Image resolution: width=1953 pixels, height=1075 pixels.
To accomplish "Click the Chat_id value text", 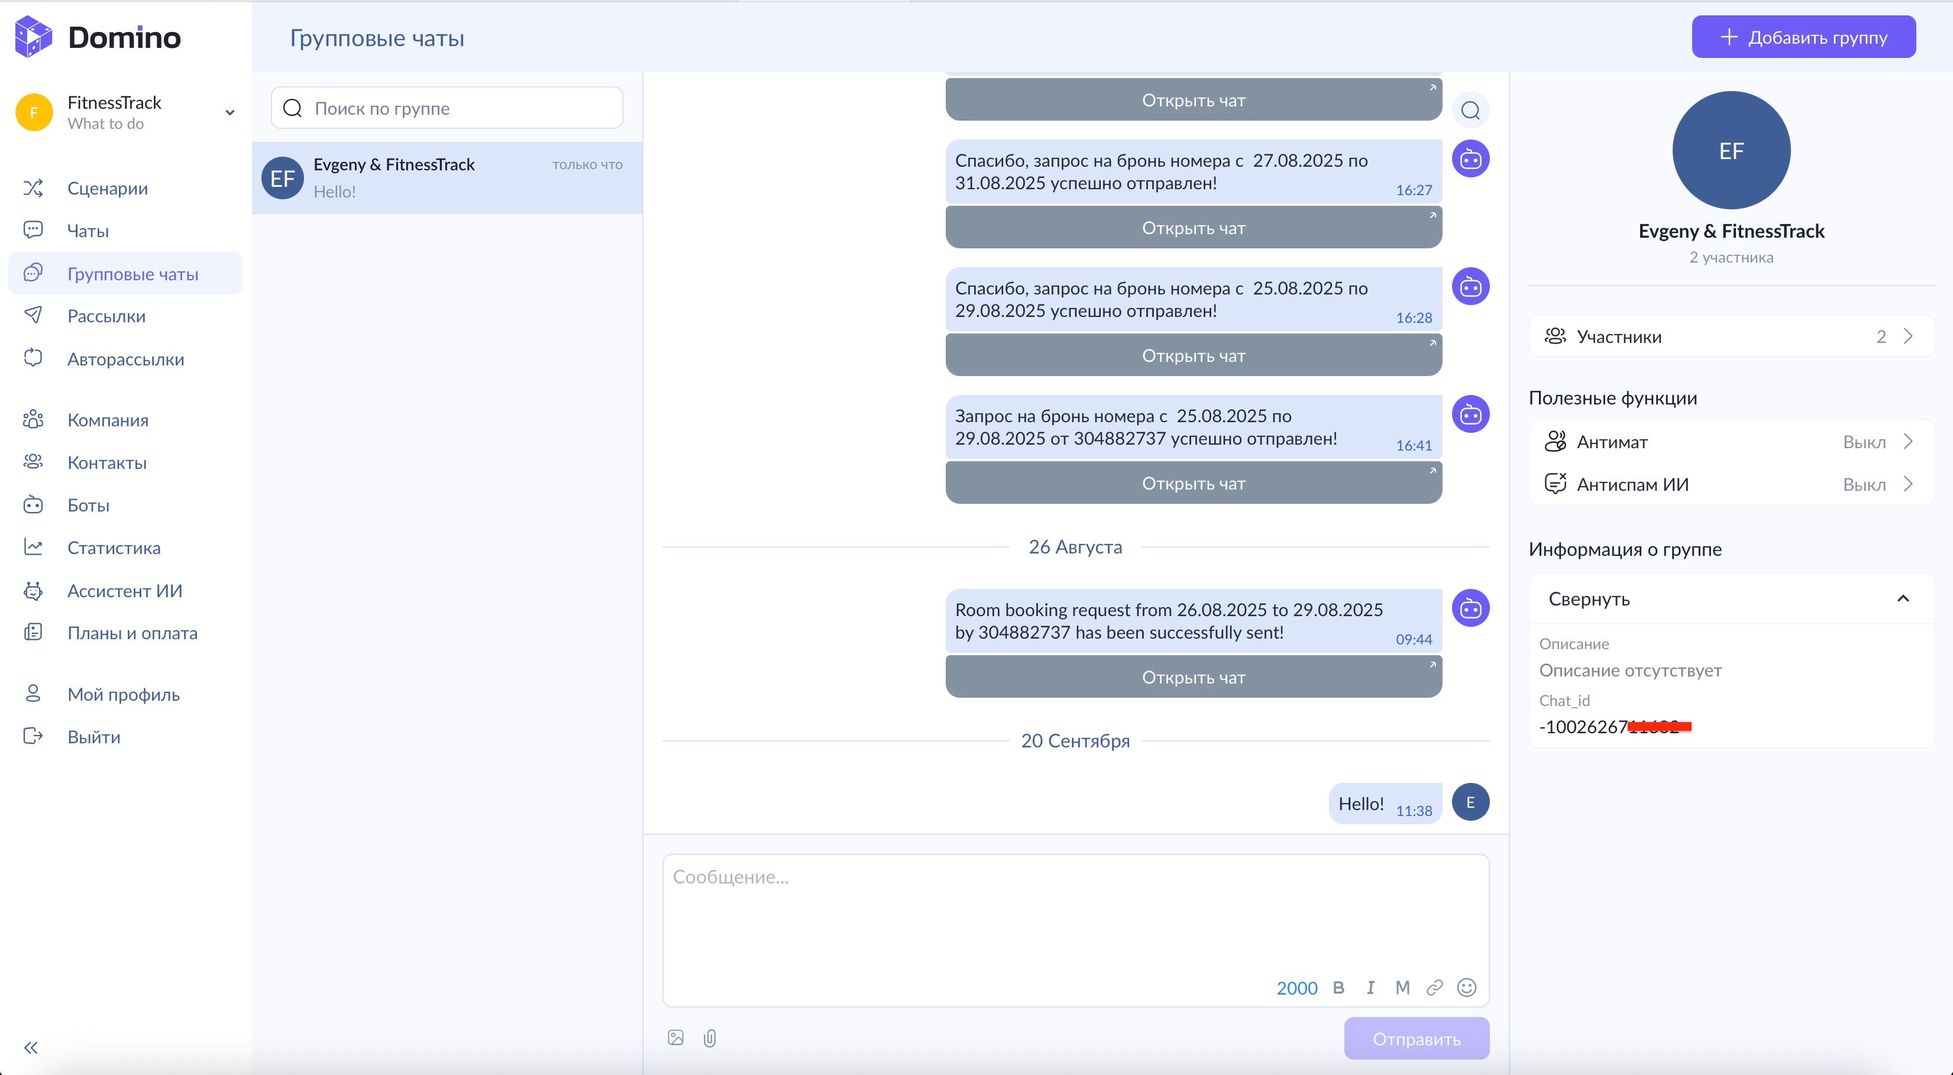I will [1615, 727].
